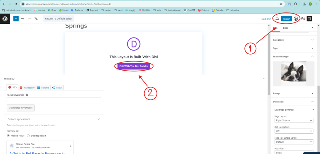Select the Mobile result radio button

point(9,136)
